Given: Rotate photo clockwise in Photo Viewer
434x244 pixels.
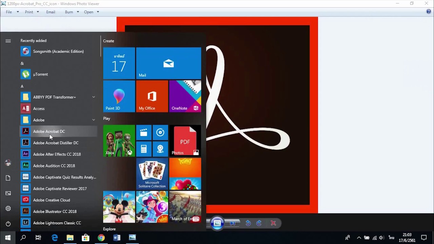Looking at the screenshot, I should [x=259, y=223].
